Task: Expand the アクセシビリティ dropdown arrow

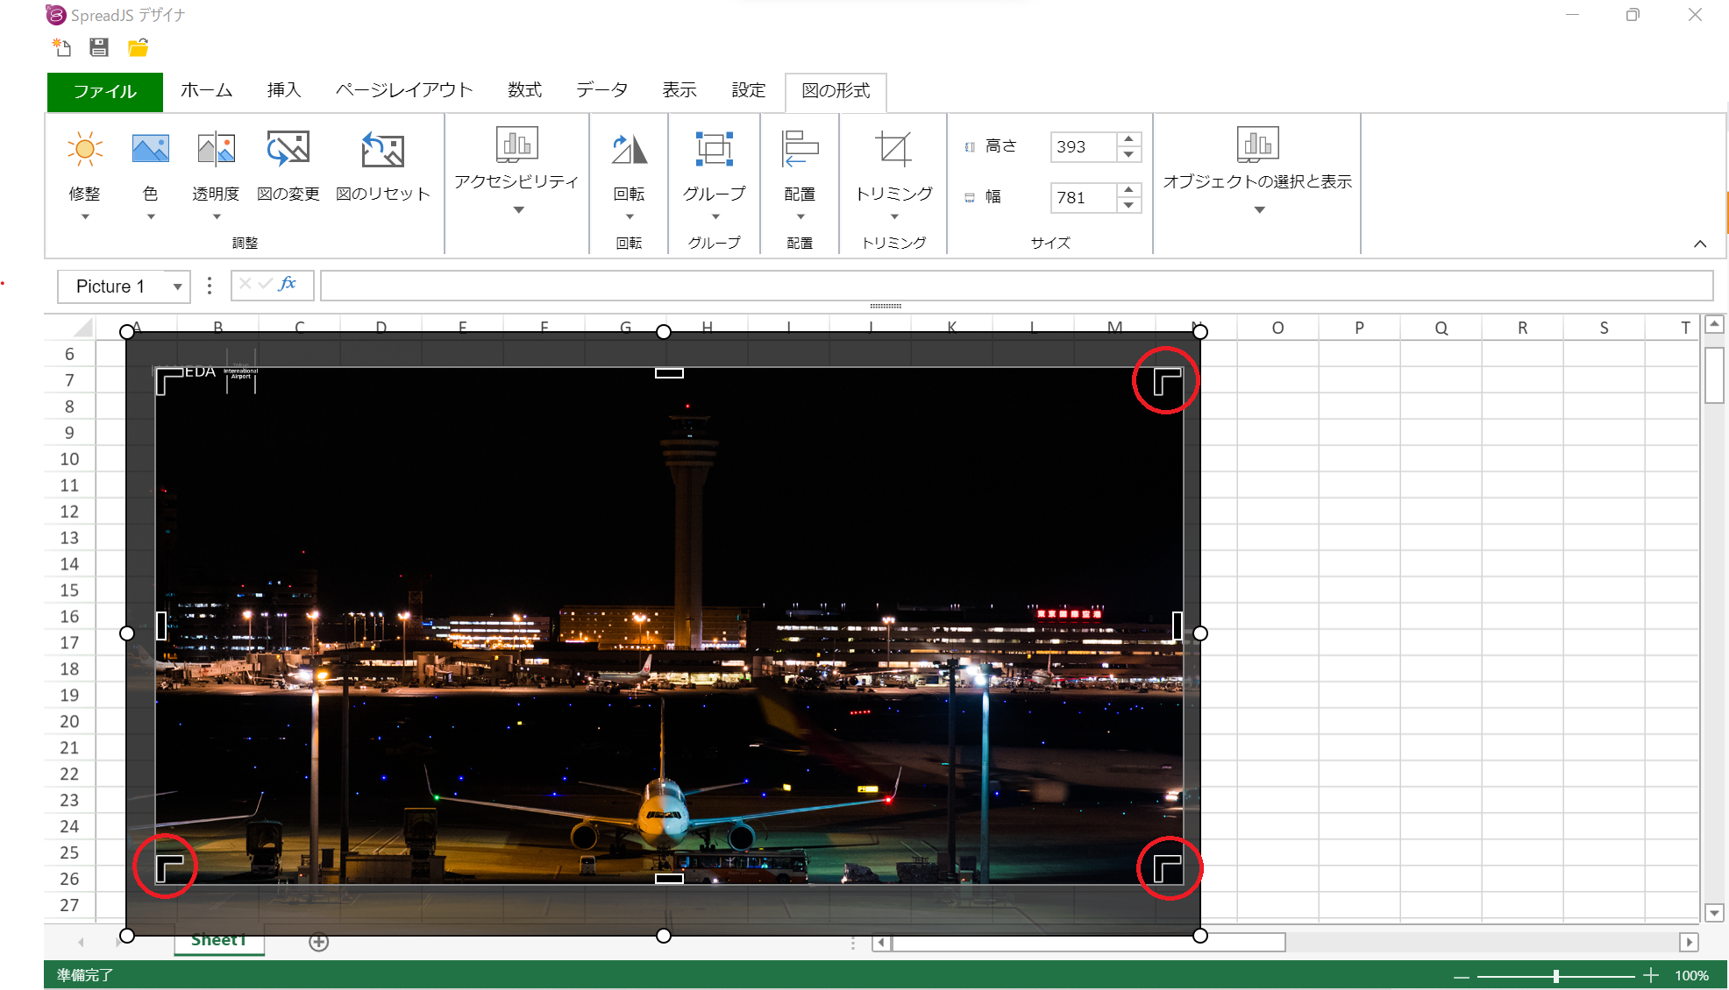Action: click(518, 210)
